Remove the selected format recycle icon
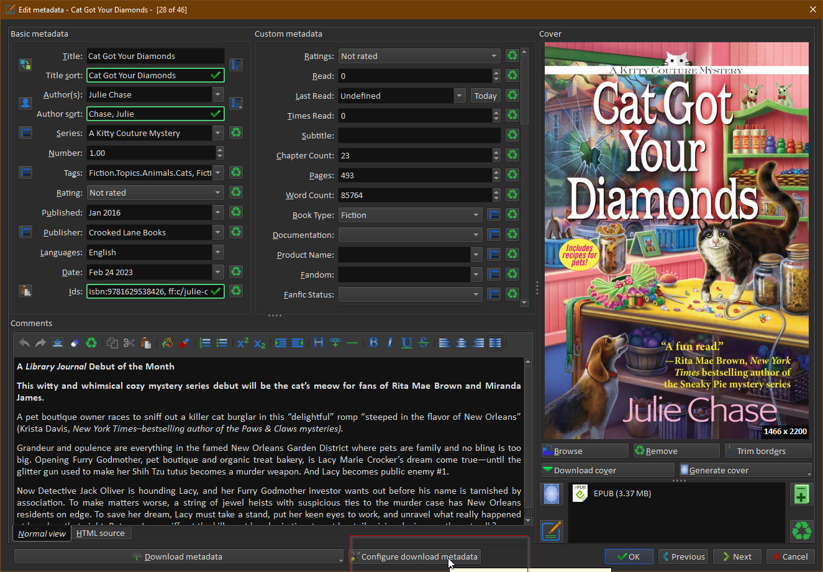This screenshot has width=823, height=572. (x=801, y=531)
